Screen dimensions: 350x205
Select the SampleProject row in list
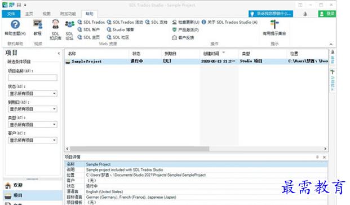(197, 61)
